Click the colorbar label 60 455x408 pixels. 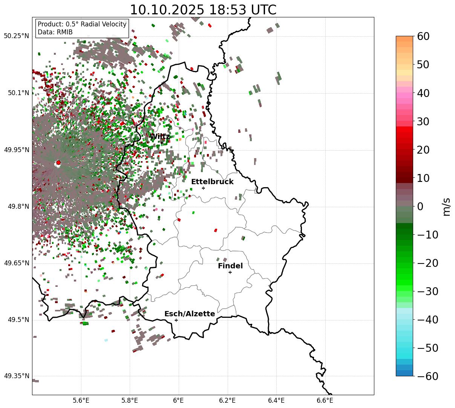click(x=424, y=36)
